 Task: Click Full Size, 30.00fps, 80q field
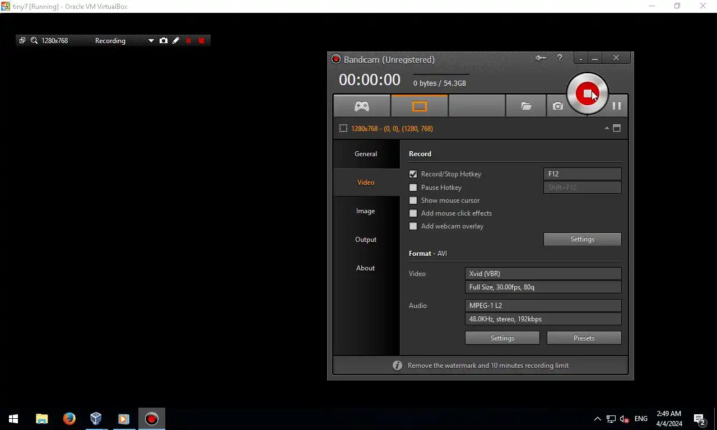click(x=543, y=287)
